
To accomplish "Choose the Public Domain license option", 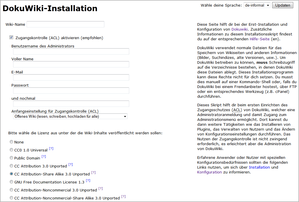I will tap(11, 158).
